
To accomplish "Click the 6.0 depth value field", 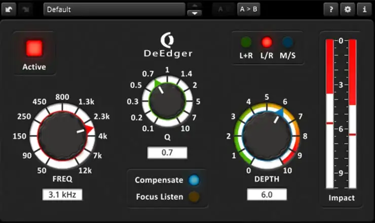I will 267,195.
